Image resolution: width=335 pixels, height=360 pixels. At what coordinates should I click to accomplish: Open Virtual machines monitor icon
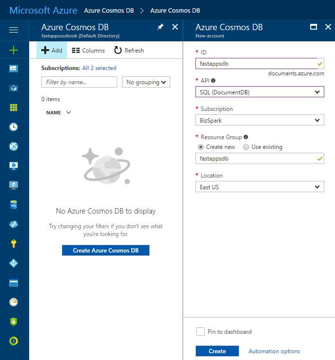tap(14, 166)
